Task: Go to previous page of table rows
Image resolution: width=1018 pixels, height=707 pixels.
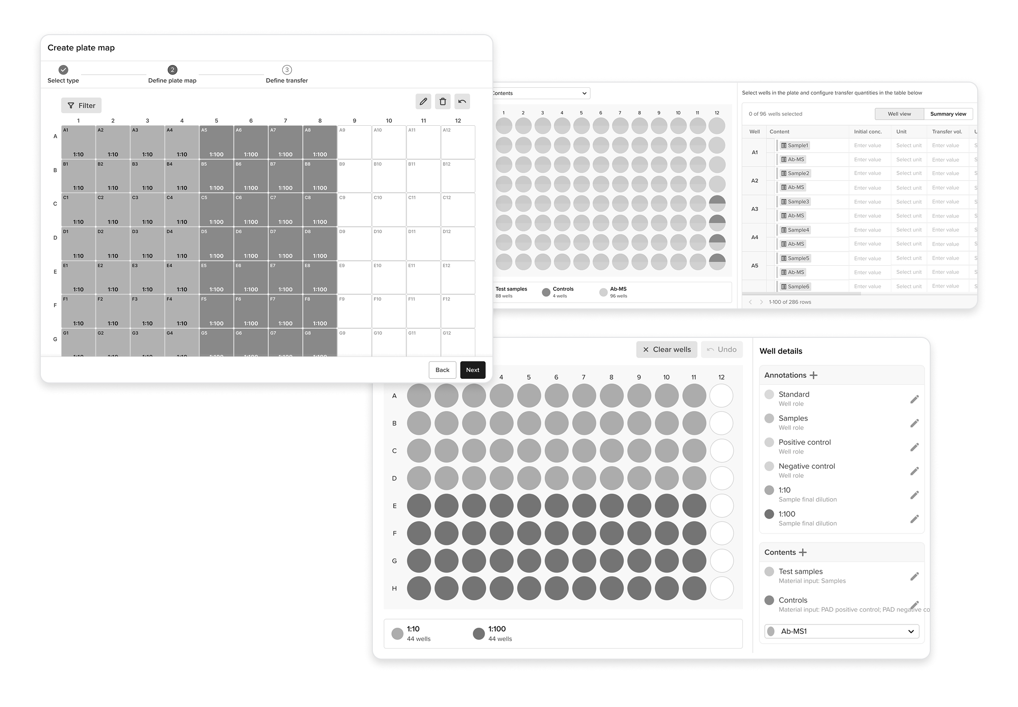Action: [750, 302]
